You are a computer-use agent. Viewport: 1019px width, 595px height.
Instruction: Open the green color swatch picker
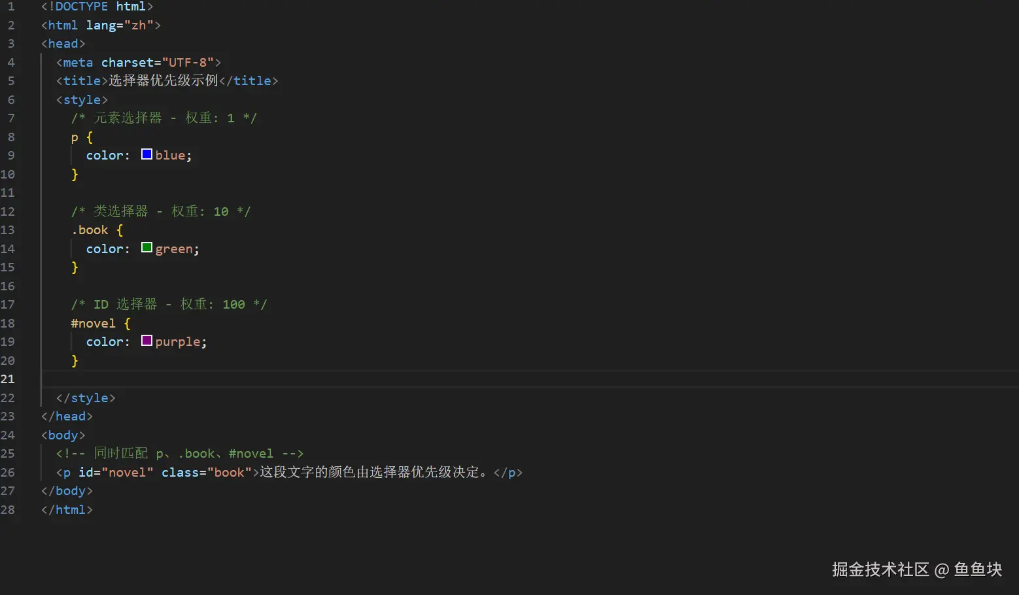[147, 248]
